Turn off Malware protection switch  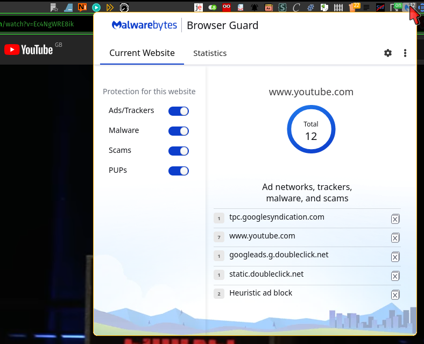[179, 131]
